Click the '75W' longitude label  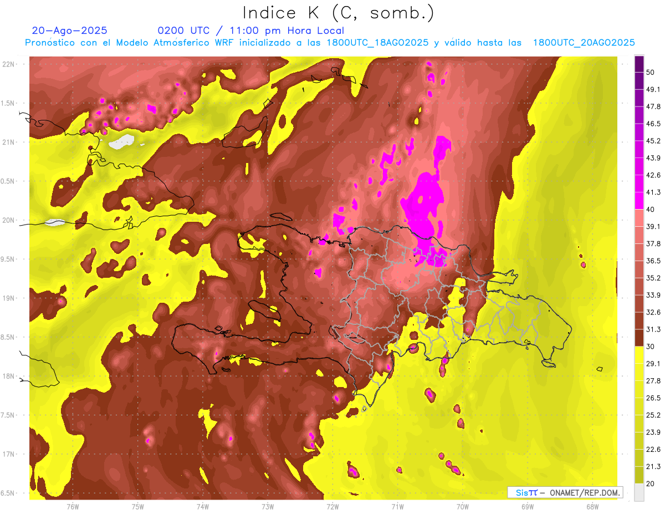[137, 506]
